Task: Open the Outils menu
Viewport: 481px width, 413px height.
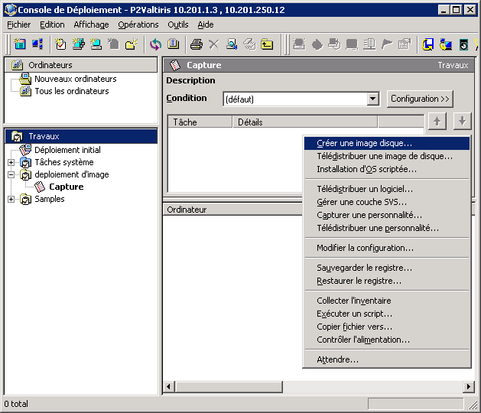Action: click(x=178, y=24)
